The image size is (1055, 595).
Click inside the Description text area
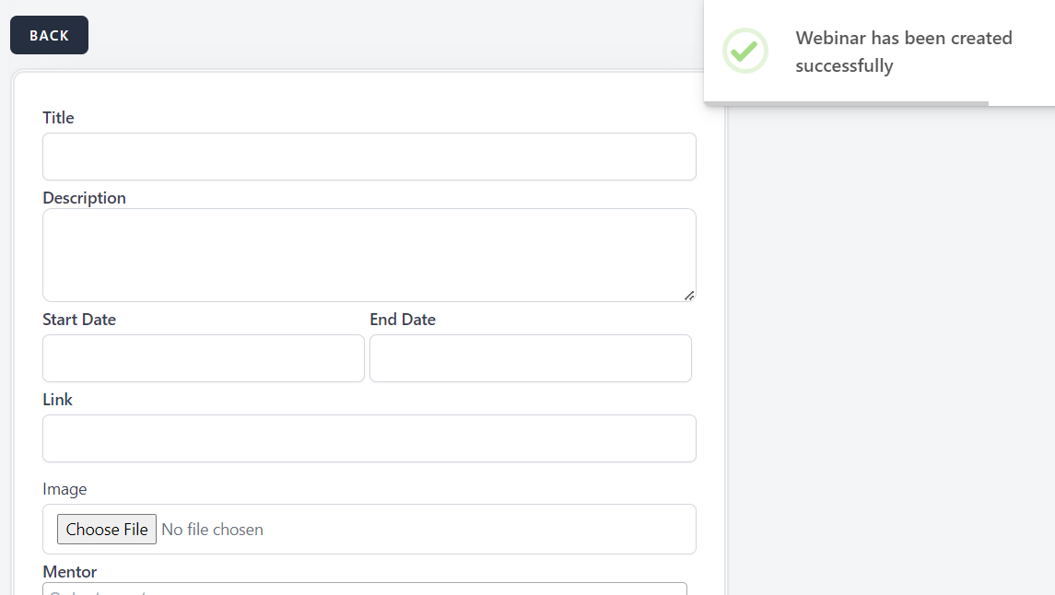tap(369, 254)
